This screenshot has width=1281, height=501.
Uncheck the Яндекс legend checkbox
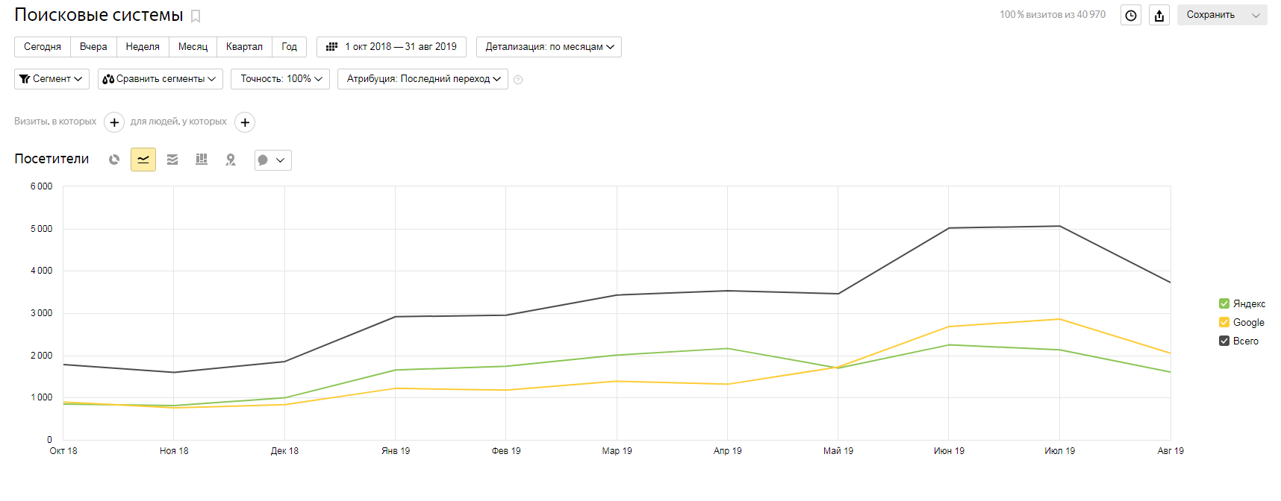point(1224,303)
